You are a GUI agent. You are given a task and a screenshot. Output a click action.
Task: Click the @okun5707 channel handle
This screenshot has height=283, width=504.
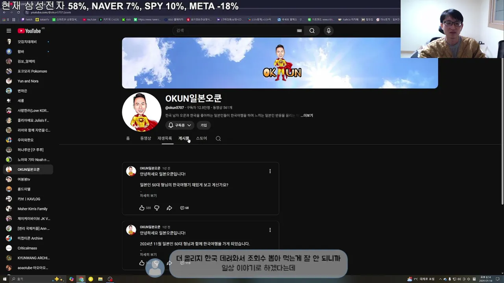tap(174, 108)
